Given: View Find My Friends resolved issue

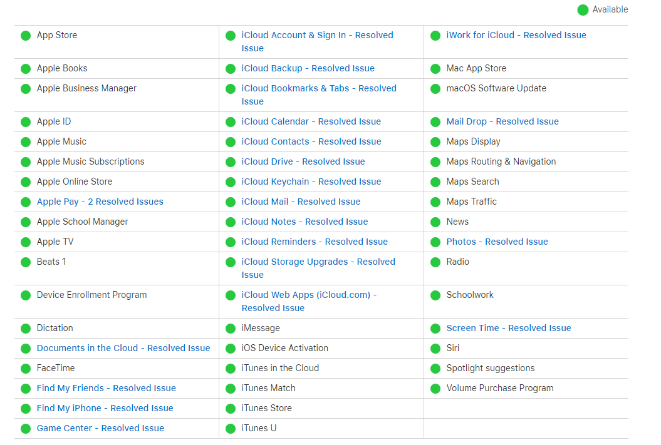Looking at the screenshot, I should click(x=107, y=388).
